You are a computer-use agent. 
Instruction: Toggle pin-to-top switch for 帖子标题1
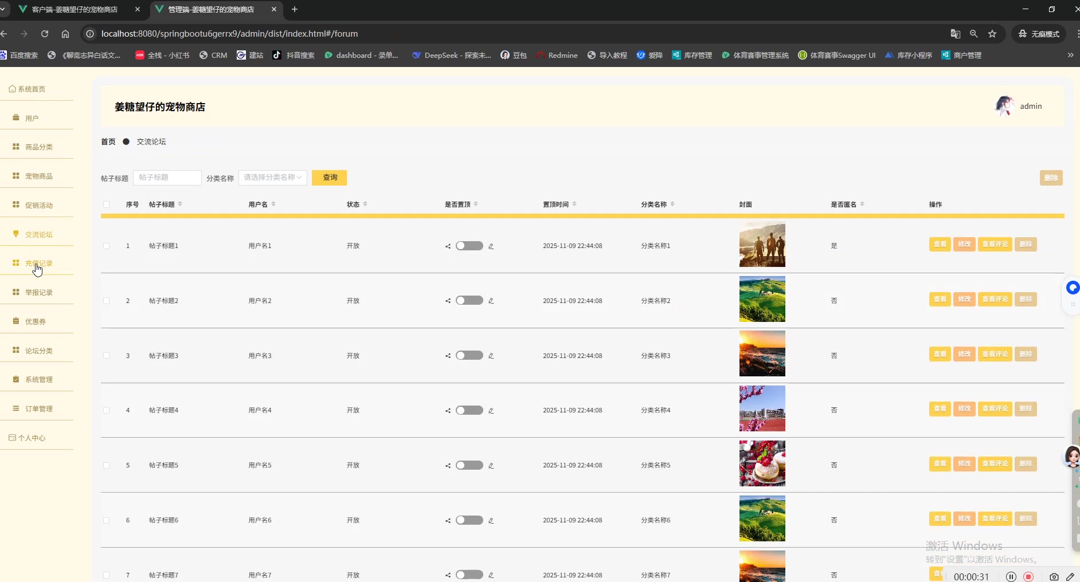(x=469, y=246)
